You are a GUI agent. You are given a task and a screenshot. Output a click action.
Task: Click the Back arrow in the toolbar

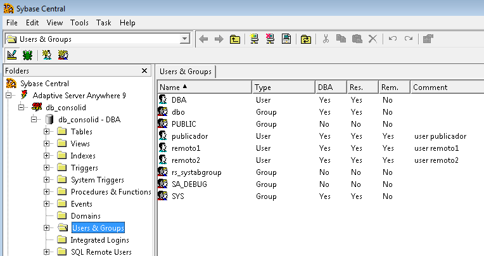(x=203, y=39)
